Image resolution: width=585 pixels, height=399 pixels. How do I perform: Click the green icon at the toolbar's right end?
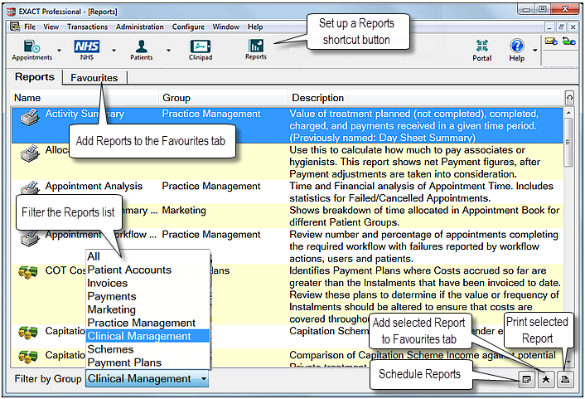(569, 41)
